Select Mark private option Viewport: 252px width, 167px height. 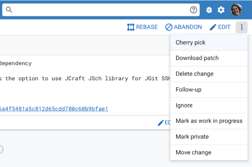pyautogui.click(x=192, y=137)
